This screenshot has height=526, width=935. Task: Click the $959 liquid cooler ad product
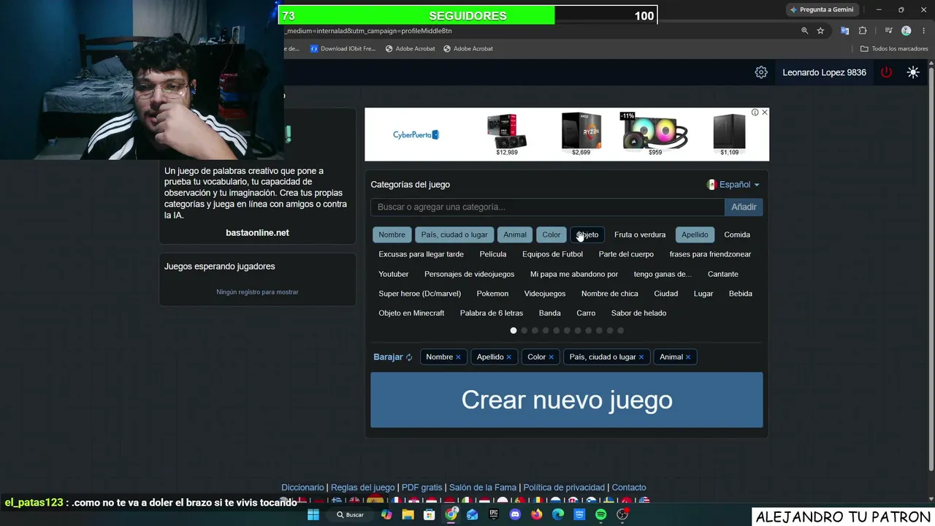coord(655,134)
